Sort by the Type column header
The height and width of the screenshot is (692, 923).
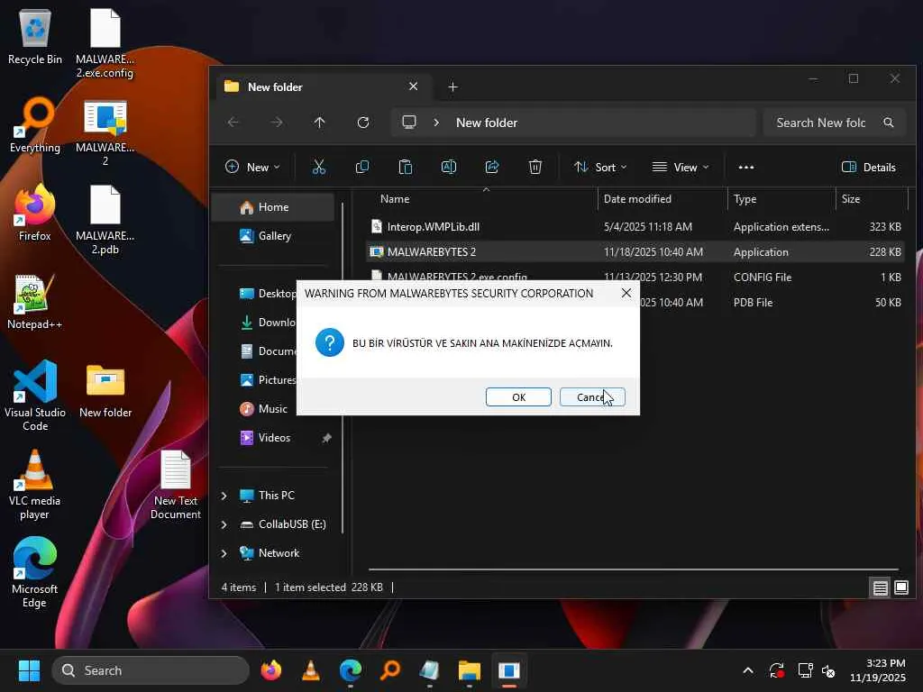[781, 199]
